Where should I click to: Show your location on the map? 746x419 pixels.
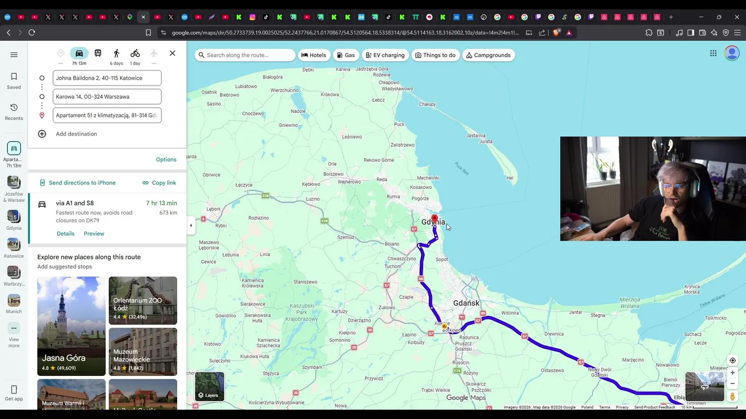tap(733, 361)
